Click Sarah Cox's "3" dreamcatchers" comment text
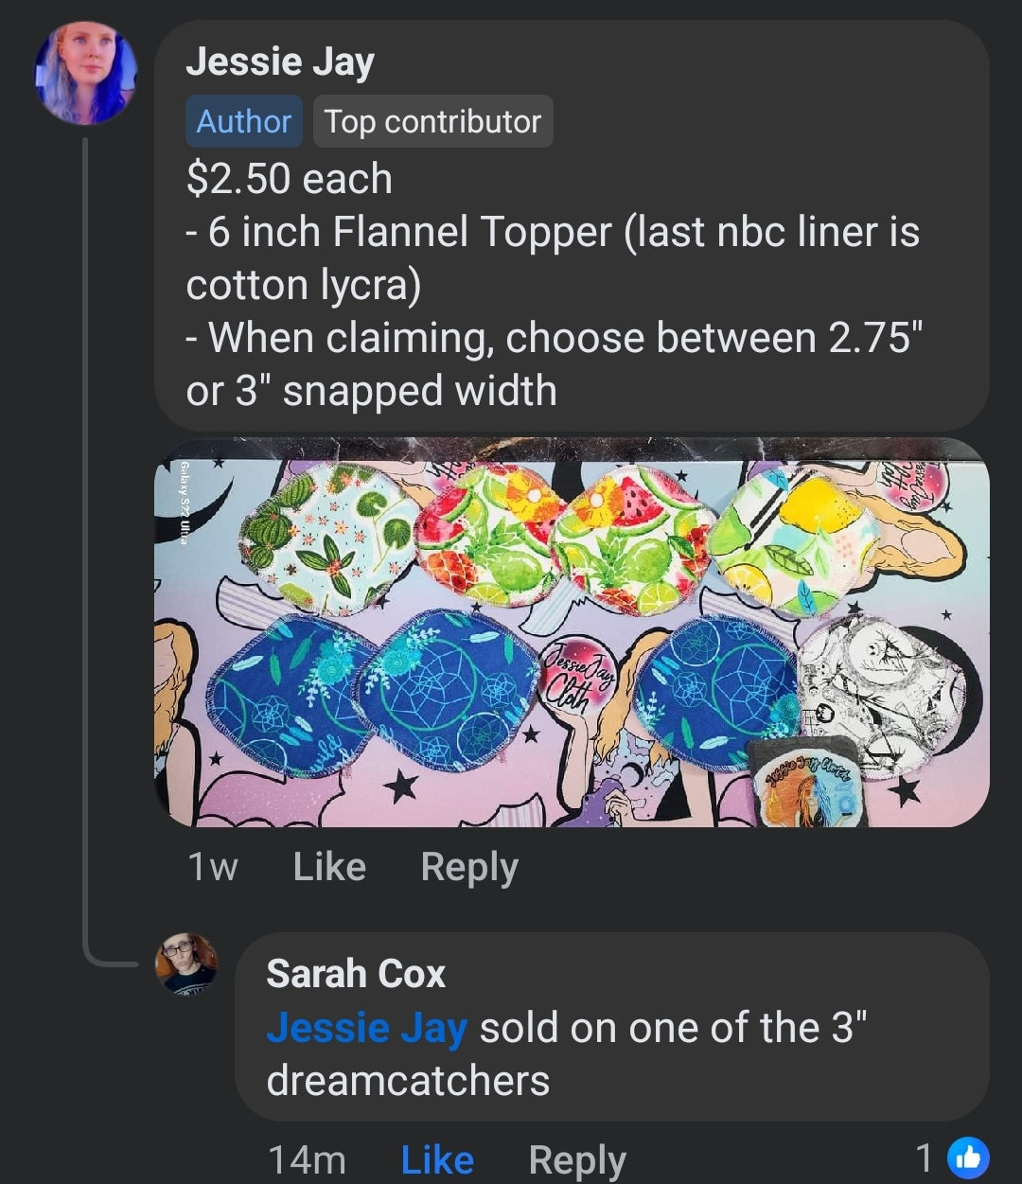The image size is (1022, 1184). click(x=566, y=1054)
